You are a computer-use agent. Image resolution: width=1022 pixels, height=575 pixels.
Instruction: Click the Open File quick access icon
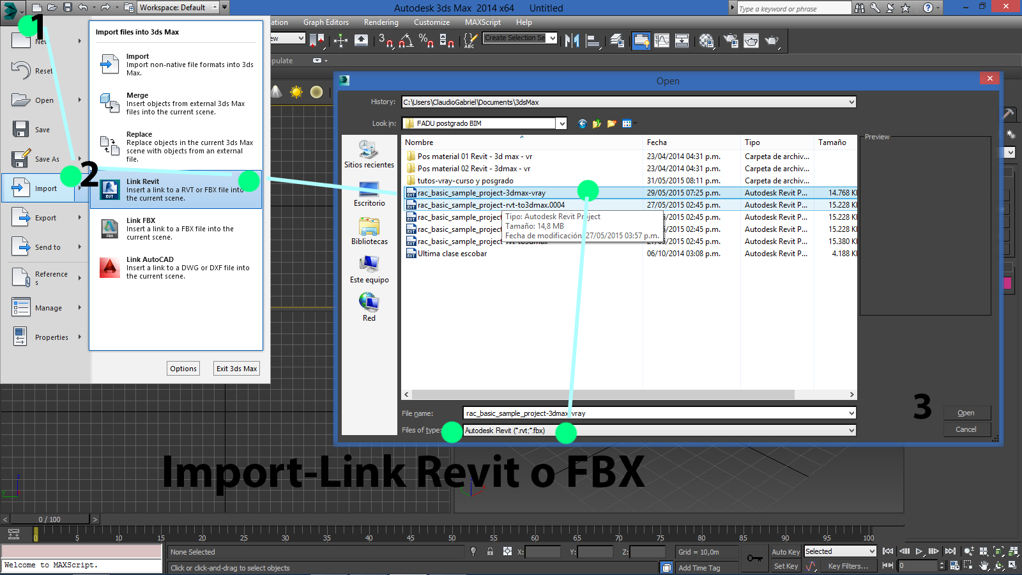point(52,8)
